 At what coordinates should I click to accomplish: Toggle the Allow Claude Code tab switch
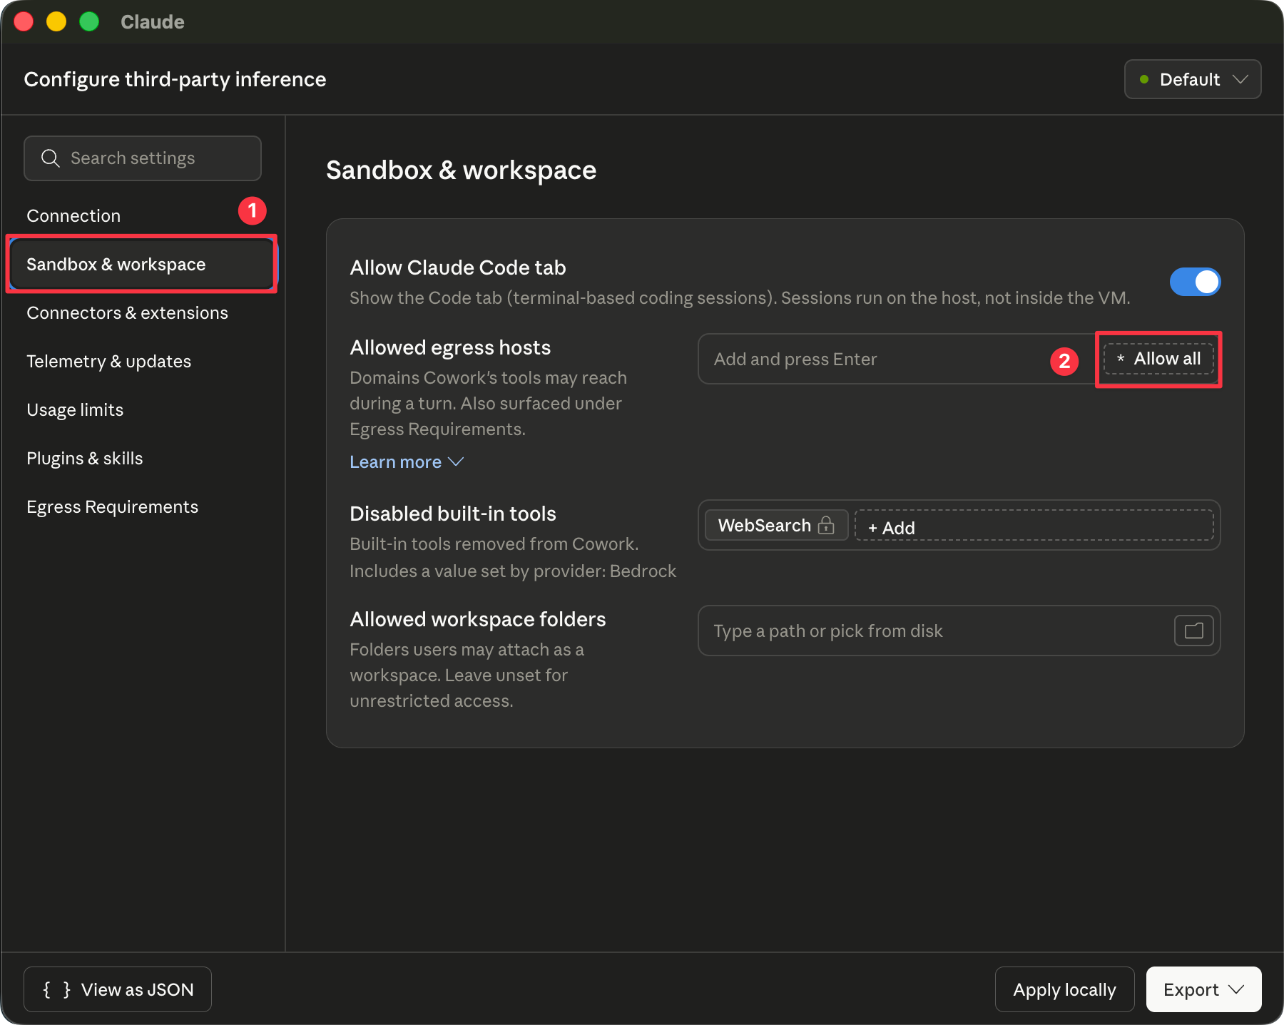[1195, 282]
